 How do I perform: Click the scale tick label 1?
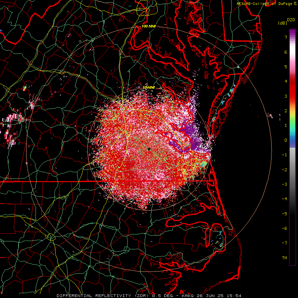click(x=286, y=125)
